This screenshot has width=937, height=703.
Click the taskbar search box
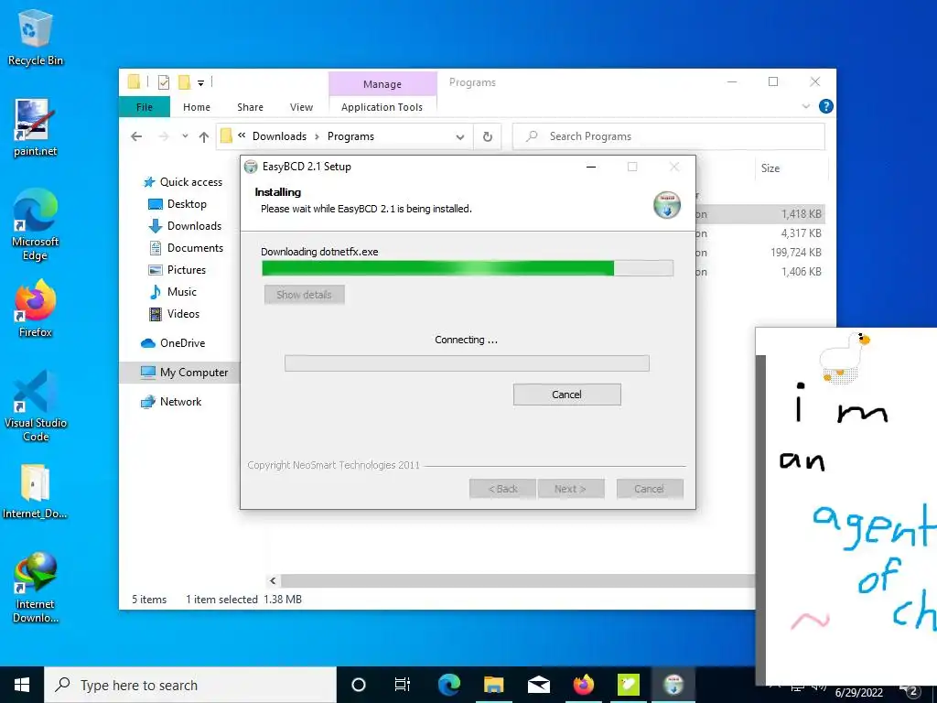click(190, 685)
